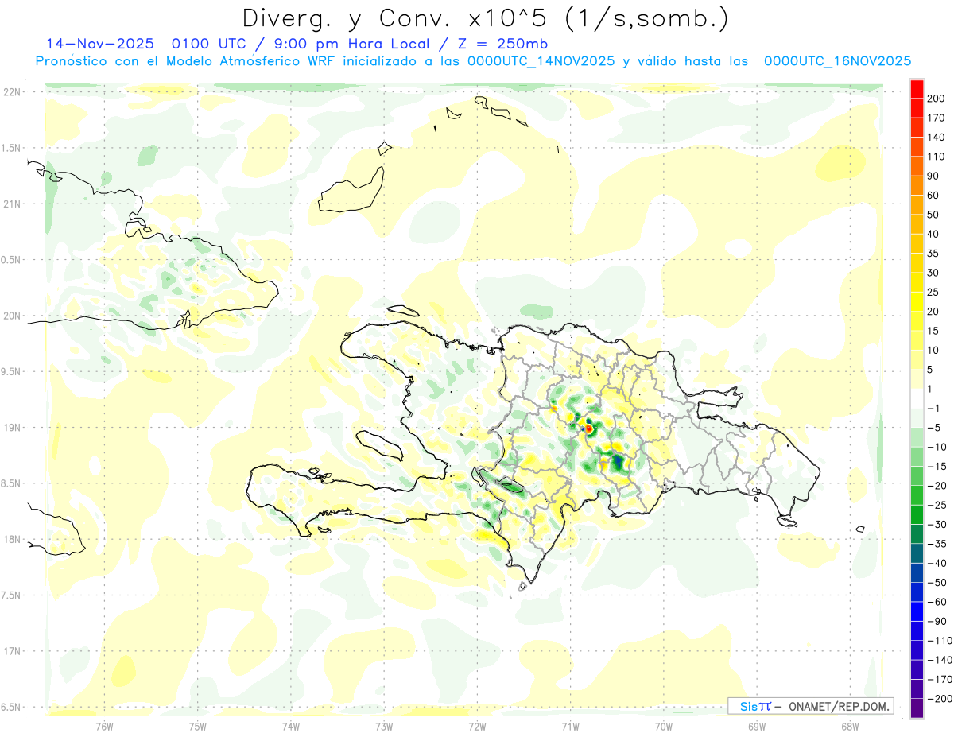Click the latitude label '0.5N'

pyautogui.click(x=11, y=260)
